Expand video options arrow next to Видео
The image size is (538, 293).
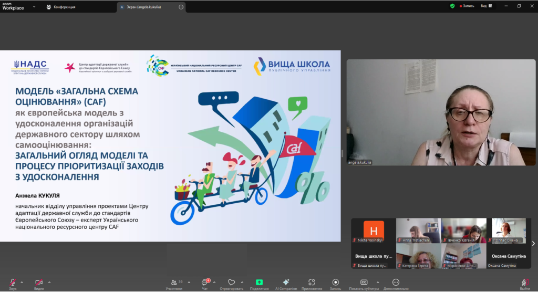(x=49, y=282)
